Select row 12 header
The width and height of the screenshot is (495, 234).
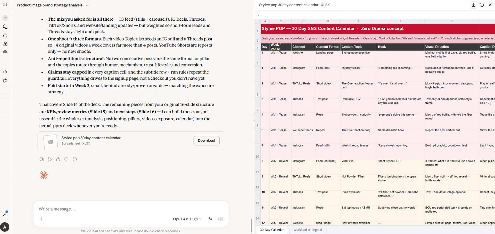click(x=257, y=182)
